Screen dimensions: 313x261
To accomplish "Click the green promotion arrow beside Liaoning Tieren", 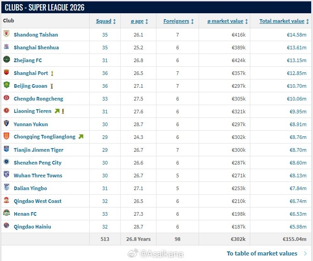I will 57,111.
